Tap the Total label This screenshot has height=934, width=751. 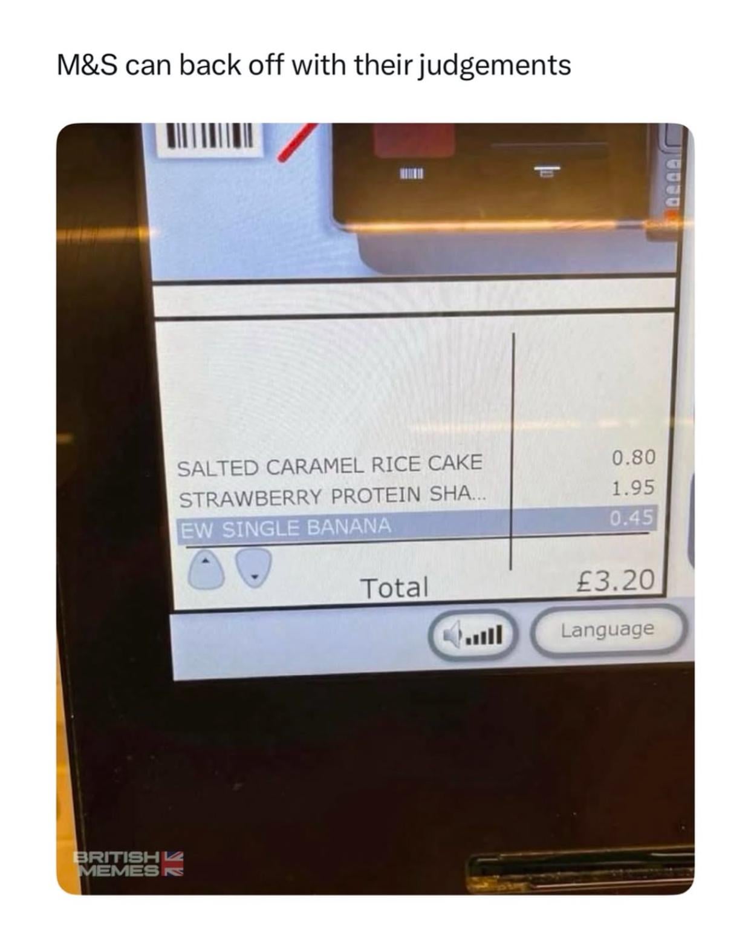394,587
